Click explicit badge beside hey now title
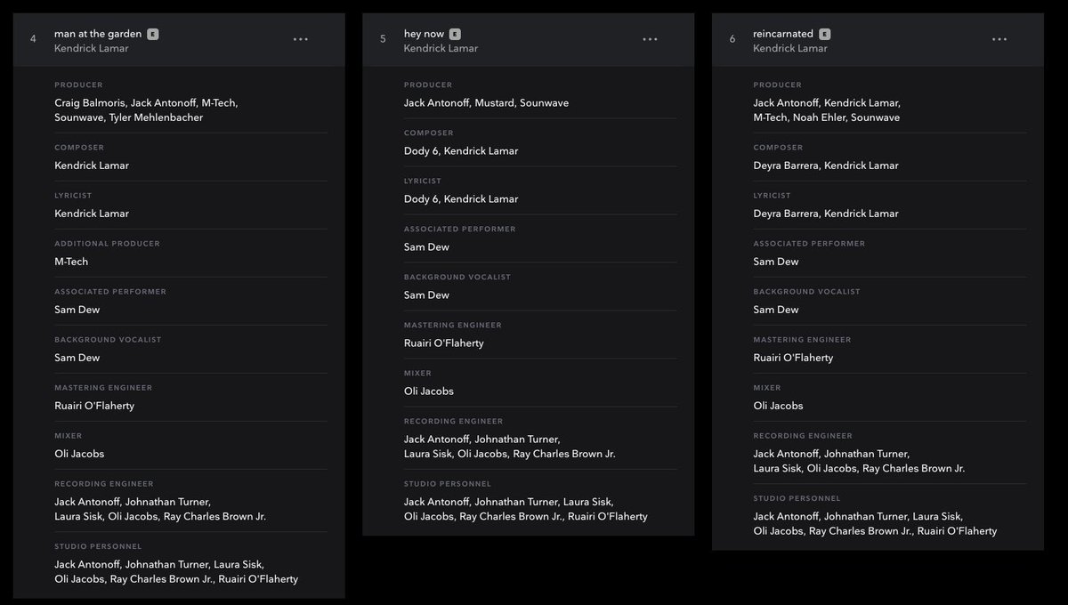 click(455, 34)
